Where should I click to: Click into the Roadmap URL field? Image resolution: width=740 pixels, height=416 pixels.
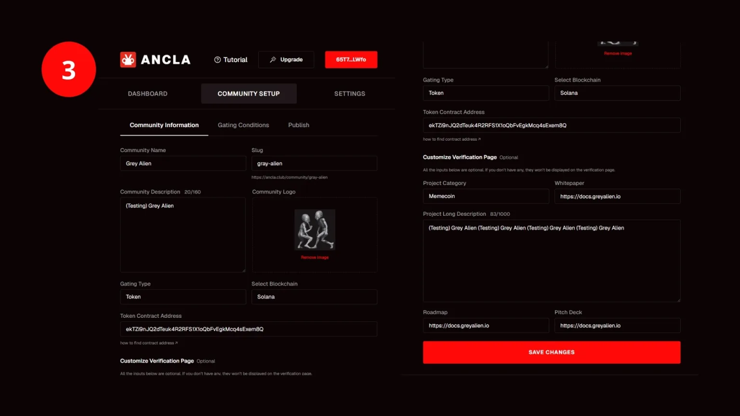[x=486, y=325]
